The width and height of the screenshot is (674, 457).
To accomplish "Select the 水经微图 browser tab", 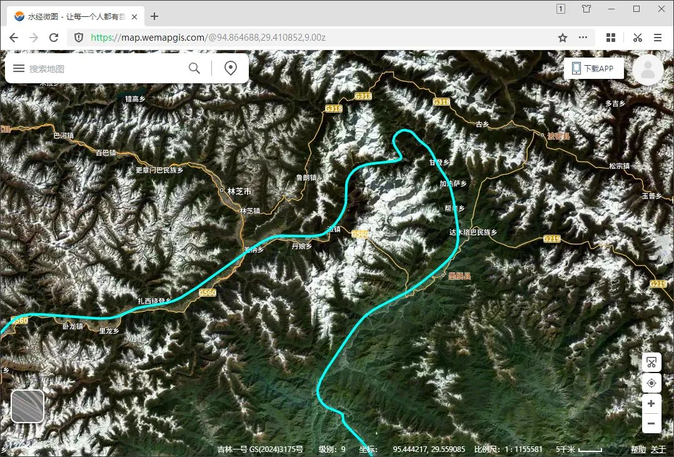I will [x=76, y=17].
